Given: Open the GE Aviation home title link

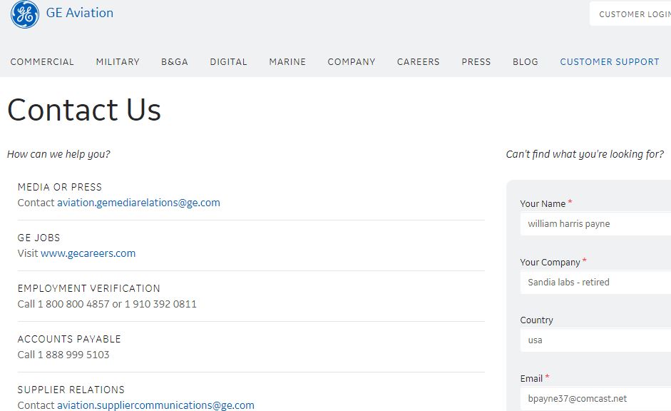Looking at the screenshot, I should tap(80, 13).
